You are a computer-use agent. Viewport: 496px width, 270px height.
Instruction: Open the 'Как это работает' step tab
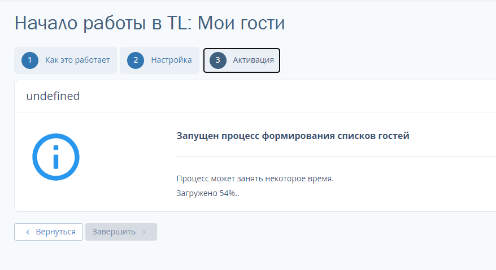[x=66, y=60]
